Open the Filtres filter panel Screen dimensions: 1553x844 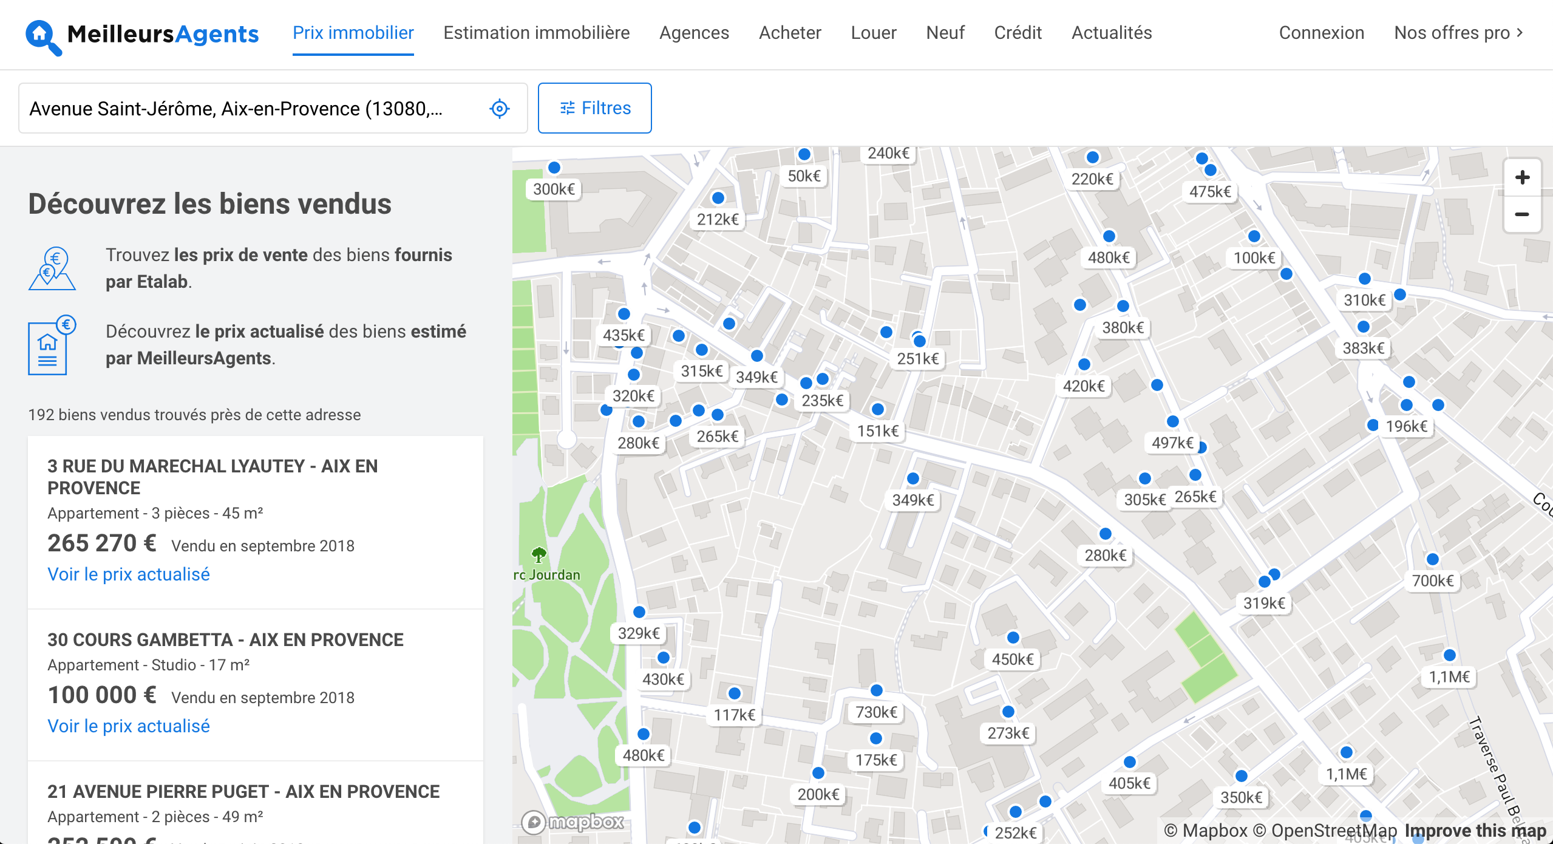(594, 108)
